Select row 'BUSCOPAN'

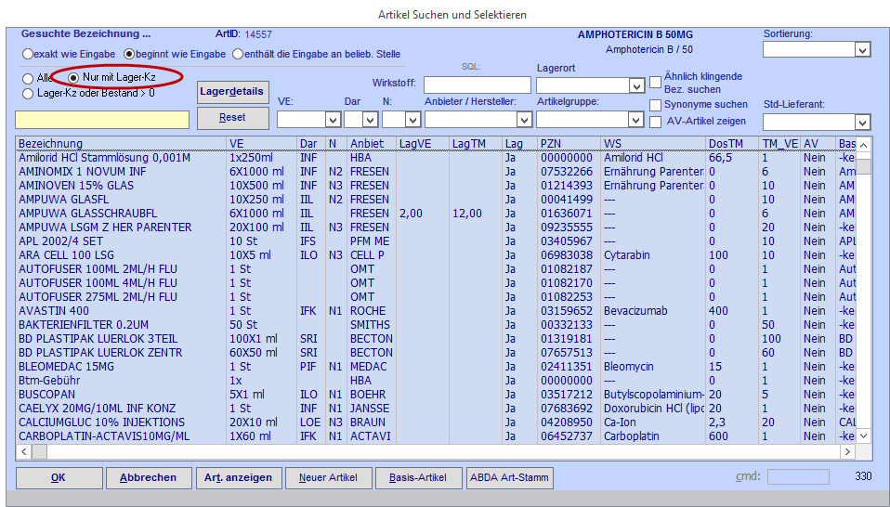click(436, 394)
